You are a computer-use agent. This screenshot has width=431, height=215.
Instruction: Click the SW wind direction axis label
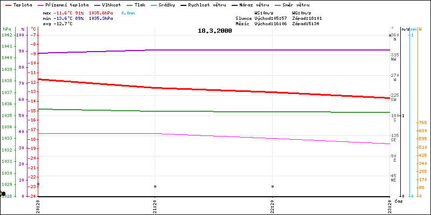point(394,100)
